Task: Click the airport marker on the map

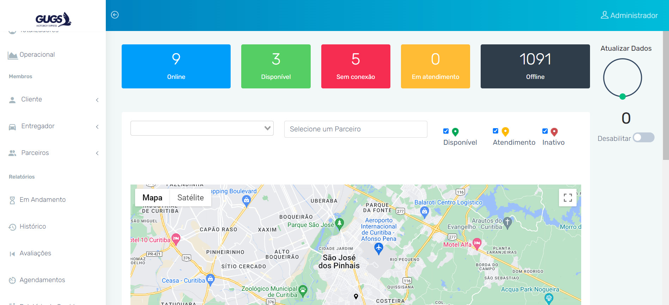Action: pos(378,248)
